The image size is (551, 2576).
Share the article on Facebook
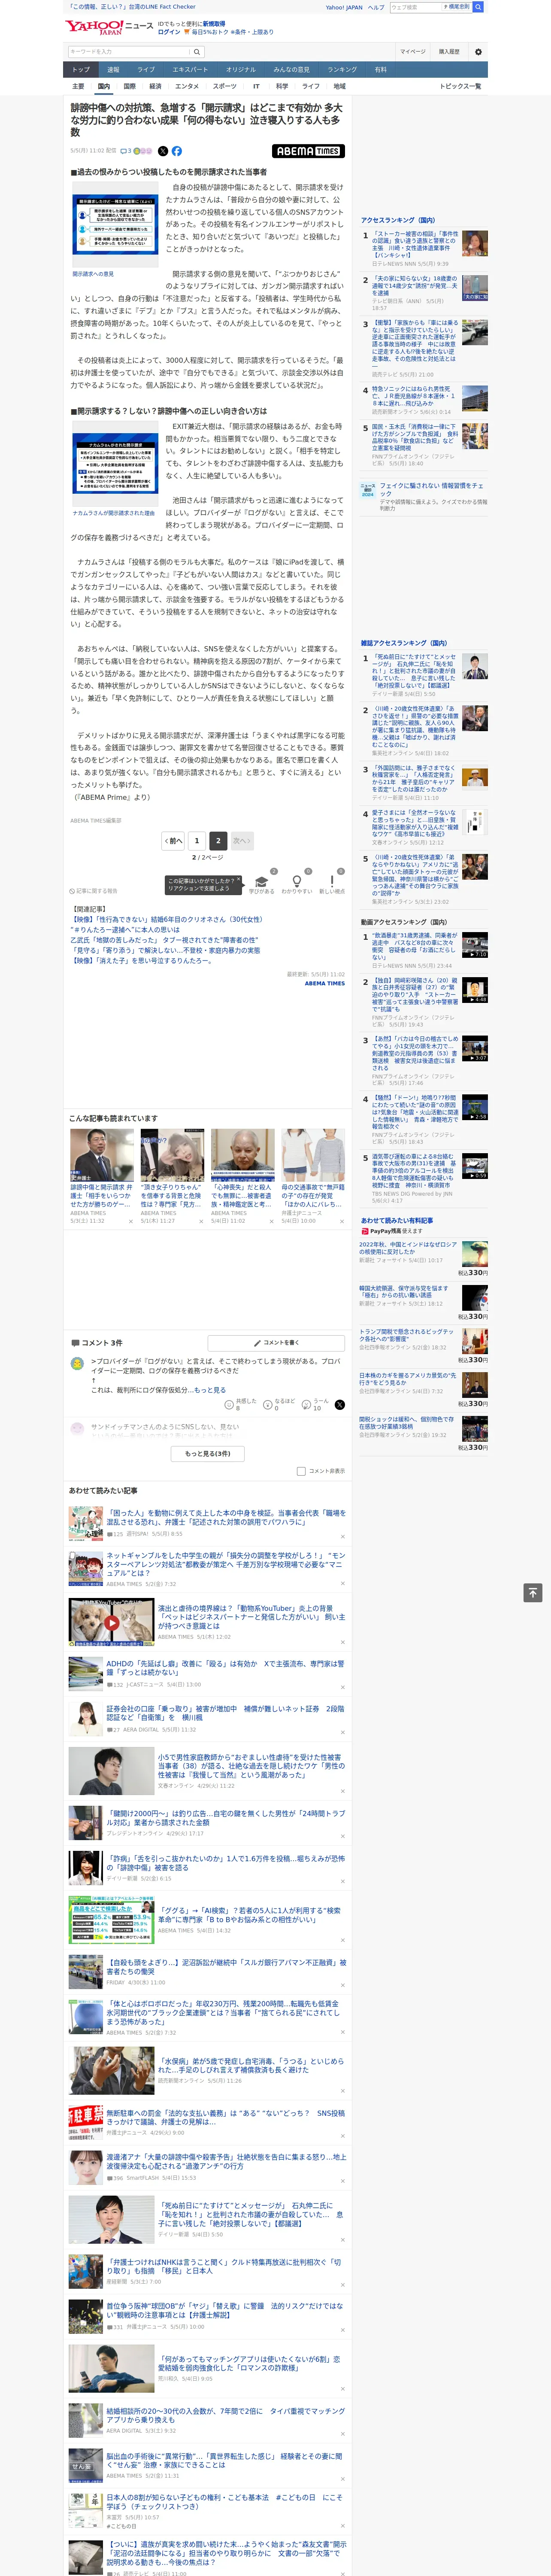[x=177, y=151]
